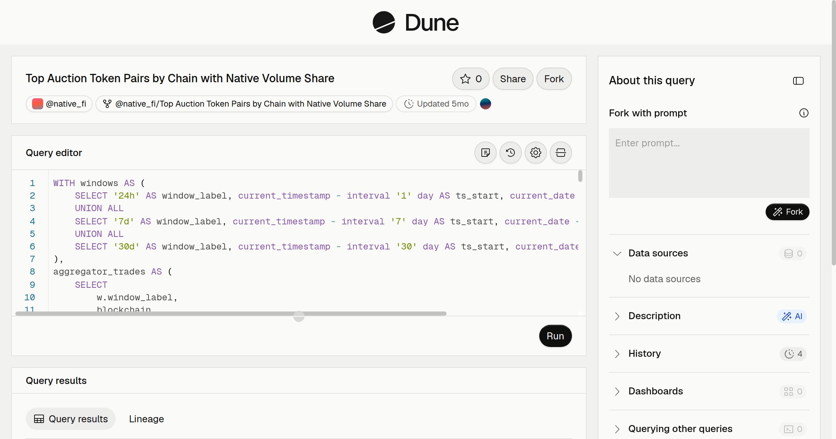Click the round gradient avatar next to Updated 5mo
Screen dimensions: 836x439
pyautogui.click(x=485, y=104)
